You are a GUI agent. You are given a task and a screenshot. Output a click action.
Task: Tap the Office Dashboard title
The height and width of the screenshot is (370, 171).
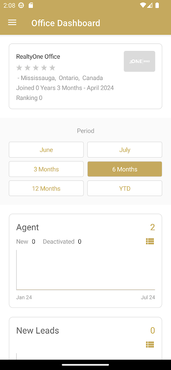click(x=66, y=23)
